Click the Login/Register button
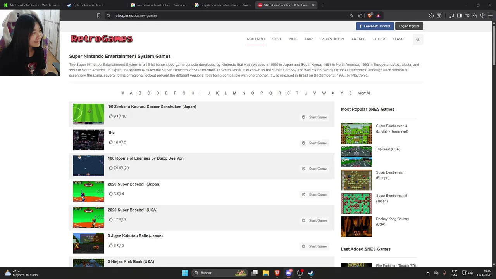This screenshot has width=496, height=279. tap(409, 26)
